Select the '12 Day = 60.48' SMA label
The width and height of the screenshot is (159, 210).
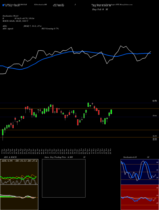click(x=12, y=6)
